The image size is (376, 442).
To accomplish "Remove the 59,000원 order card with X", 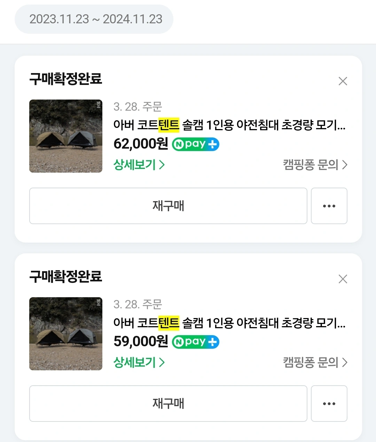I will (343, 279).
